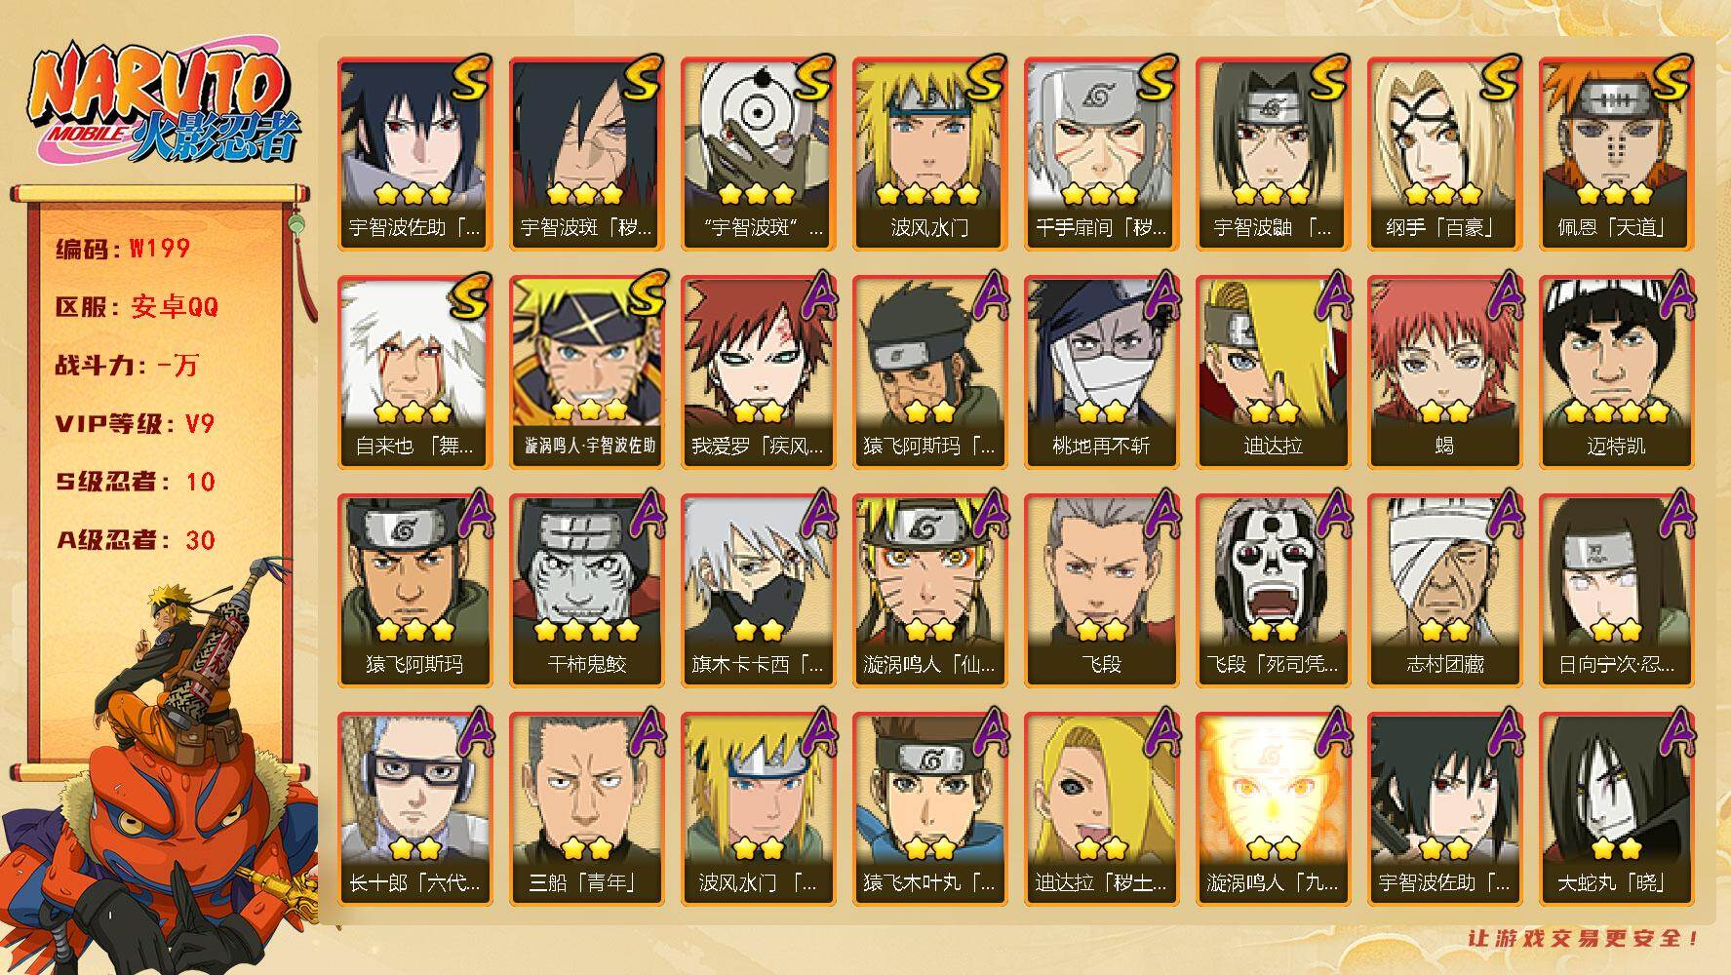Click the star rating on 自来也 card
Screen dimensions: 1731x975
point(413,411)
